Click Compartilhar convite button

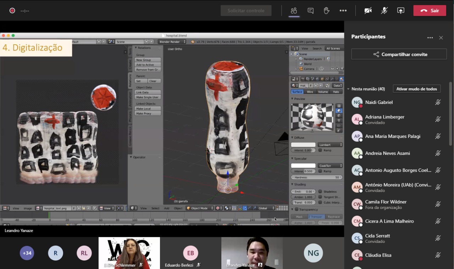click(x=399, y=54)
